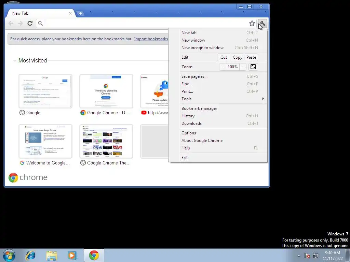Close the New Tab tab
This screenshot has width=350, height=262.
pos(70,13)
